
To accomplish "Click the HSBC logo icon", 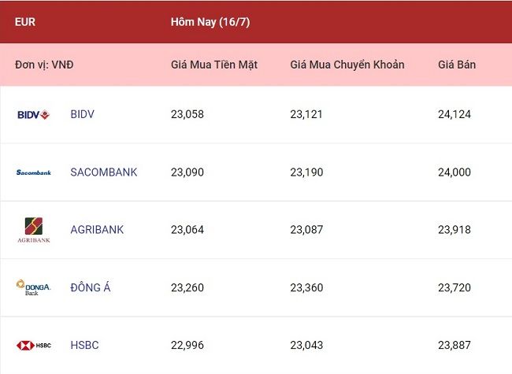I will coord(34,346).
